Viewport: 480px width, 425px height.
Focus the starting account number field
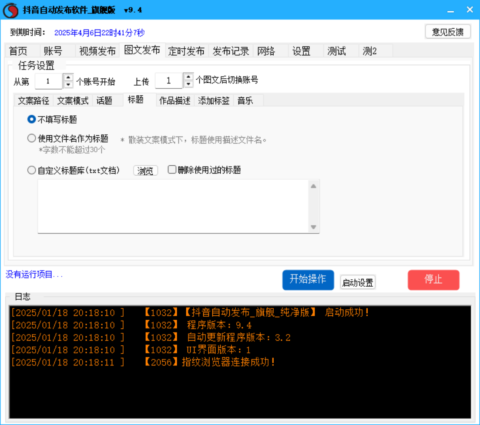click(x=48, y=81)
